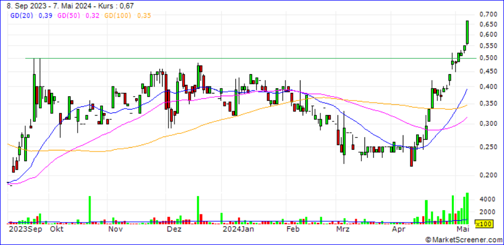This screenshot has height=245, width=504.
Task: Click the Dez month marker
Action: tap(173, 229)
